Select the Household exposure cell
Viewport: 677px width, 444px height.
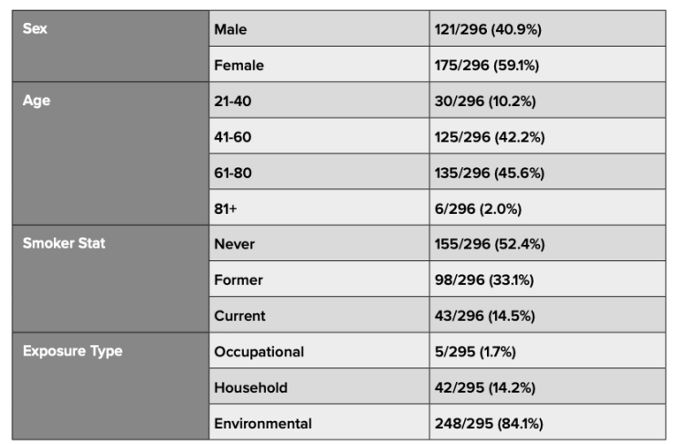(x=319, y=386)
